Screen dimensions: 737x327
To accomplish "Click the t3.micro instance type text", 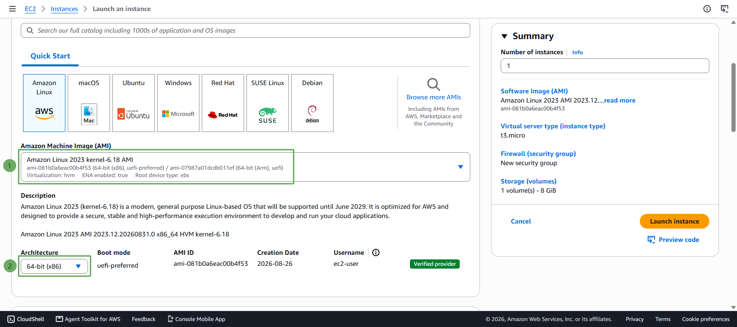I will 513,135.
